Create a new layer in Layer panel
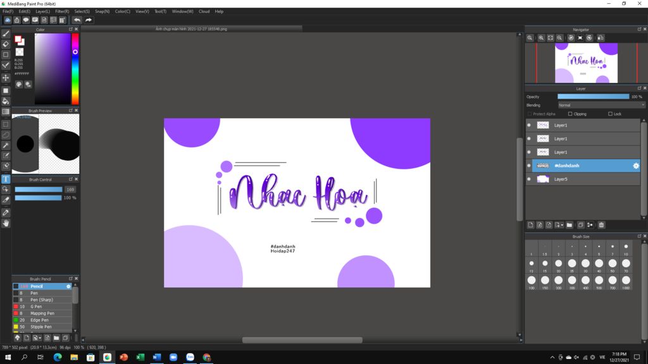The height and width of the screenshot is (364, 648). [531, 225]
